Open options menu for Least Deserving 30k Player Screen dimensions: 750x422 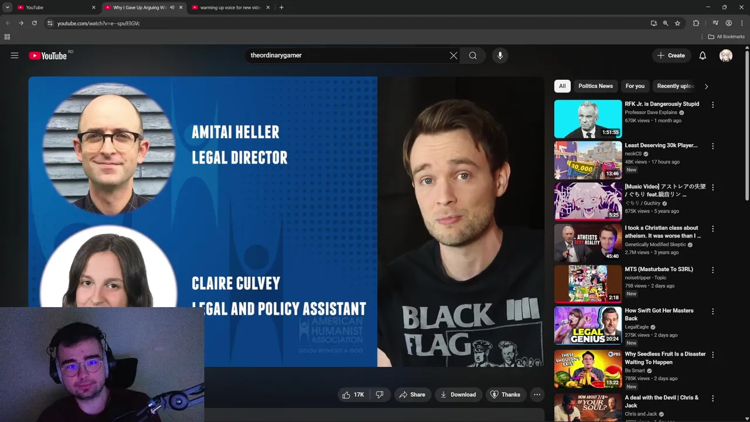[712, 146]
